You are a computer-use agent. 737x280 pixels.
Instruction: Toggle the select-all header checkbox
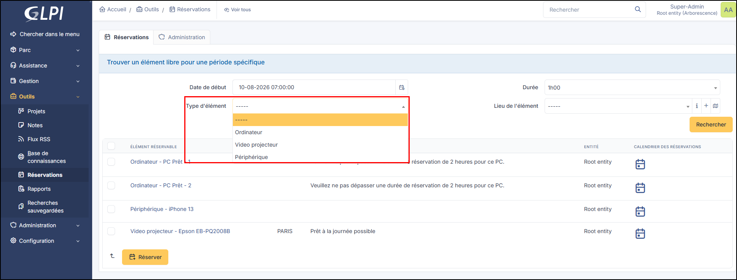click(x=111, y=146)
